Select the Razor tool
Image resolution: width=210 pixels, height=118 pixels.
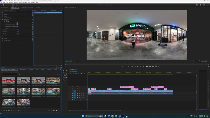[66, 73]
